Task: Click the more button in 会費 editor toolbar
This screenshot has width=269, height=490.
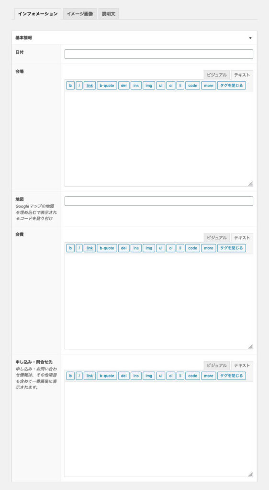Action: [208, 248]
